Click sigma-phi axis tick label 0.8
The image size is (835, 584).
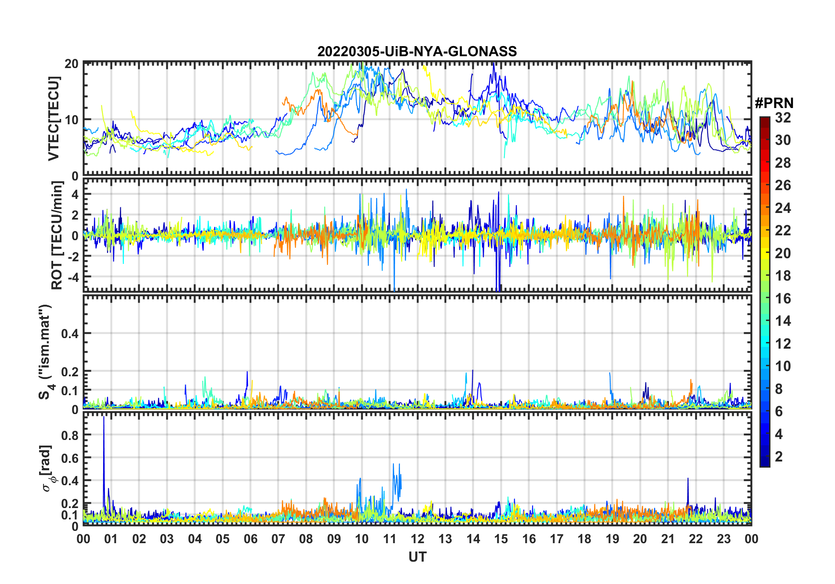[70, 436]
